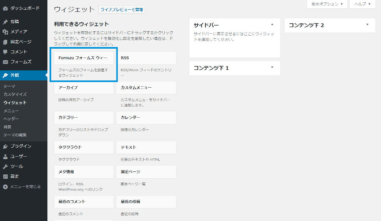The image size is (381, 221).
Task: Open the カスタマイズ submenu link
Action: pyautogui.click(x=15, y=94)
